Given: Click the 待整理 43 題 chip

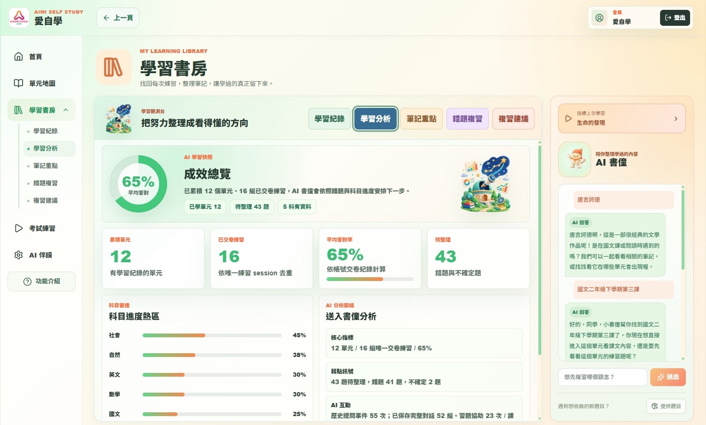Looking at the screenshot, I should tap(252, 207).
